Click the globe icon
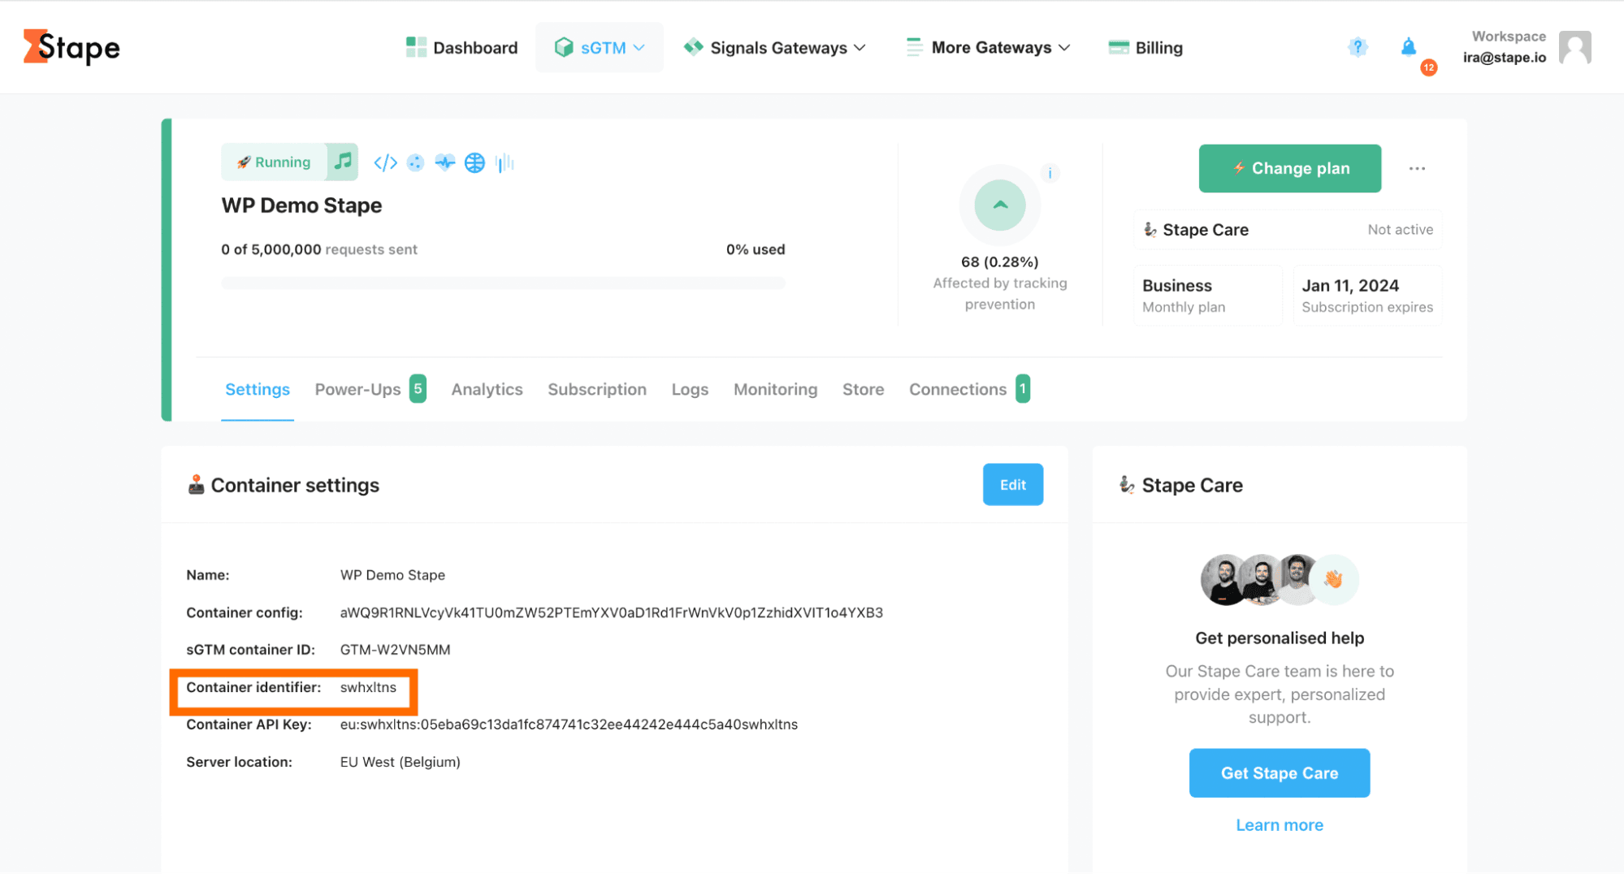 (474, 162)
